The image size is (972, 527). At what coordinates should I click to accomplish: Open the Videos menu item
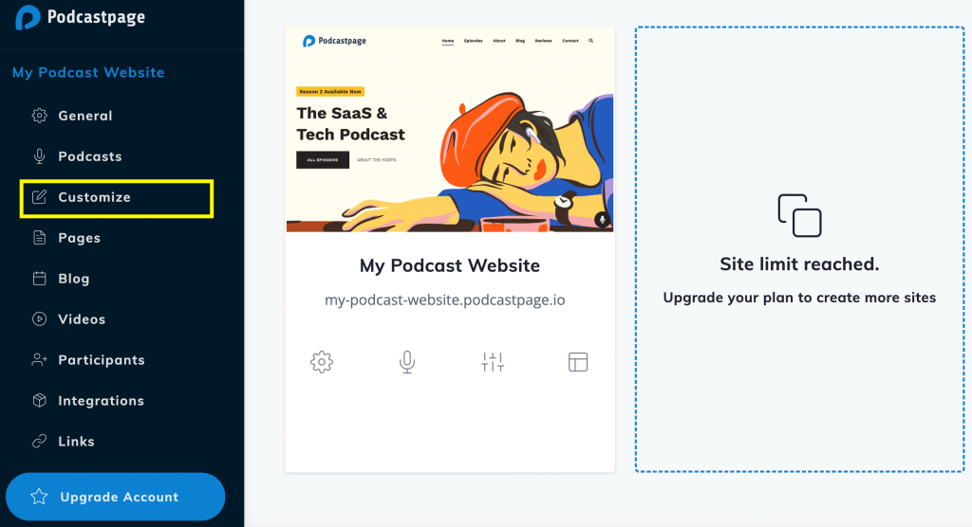pyautogui.click(x=82, y=319)
